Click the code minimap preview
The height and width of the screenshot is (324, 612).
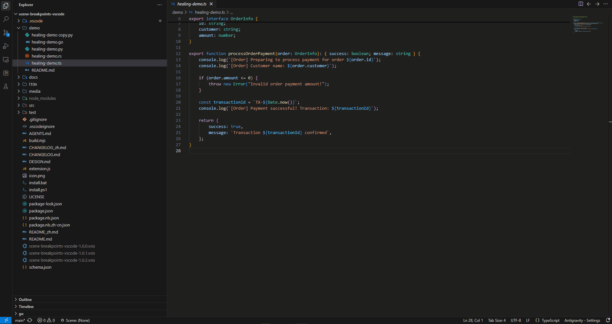[588, 24]
